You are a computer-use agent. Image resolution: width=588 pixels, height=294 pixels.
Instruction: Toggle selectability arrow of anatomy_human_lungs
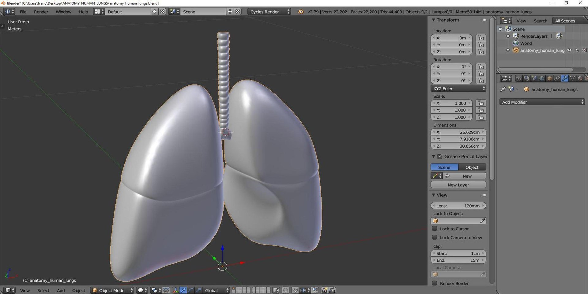(x=577, y=50)
